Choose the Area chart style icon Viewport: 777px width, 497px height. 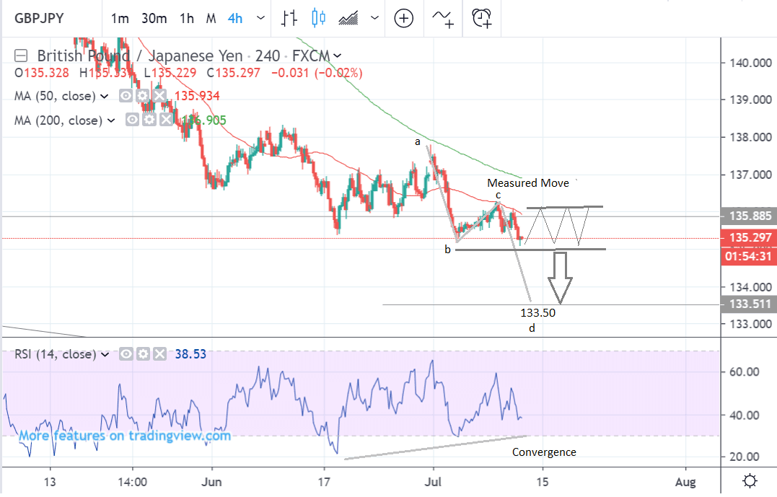350,18
